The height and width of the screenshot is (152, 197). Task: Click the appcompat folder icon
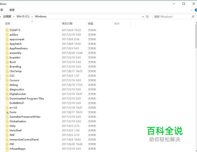tap(7, 39)
